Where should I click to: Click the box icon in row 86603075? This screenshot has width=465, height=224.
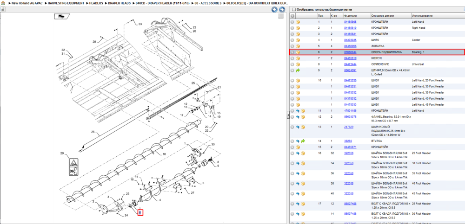point(303,117)
